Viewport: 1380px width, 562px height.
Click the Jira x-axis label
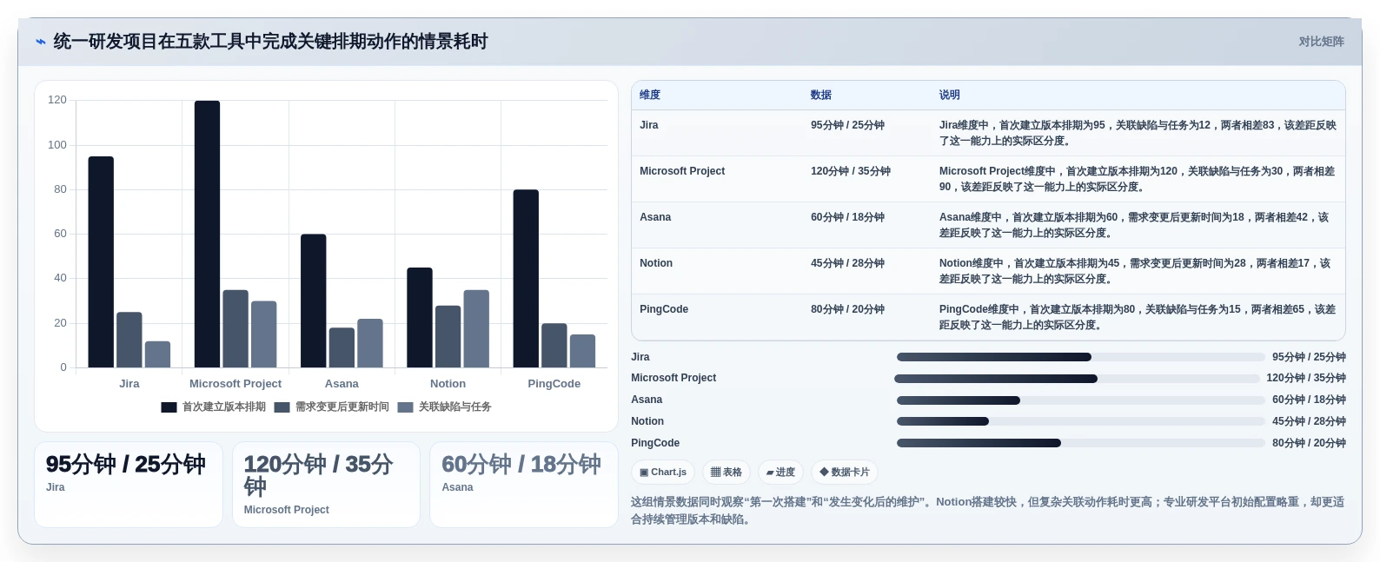click(x=129, y=384)
